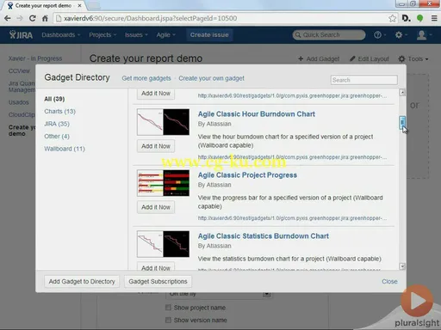Screen dimensions: 441x330
Task: Open the Usados dashboard in sidebar
Action: tap(19, 102)
